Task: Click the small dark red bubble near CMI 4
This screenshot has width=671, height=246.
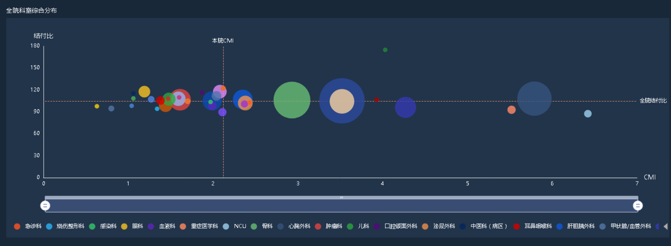Action: 377,100
